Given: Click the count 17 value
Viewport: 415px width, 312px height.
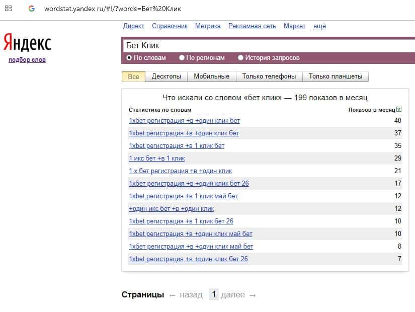Looking at the screenshot, I should tap(397, 183).
